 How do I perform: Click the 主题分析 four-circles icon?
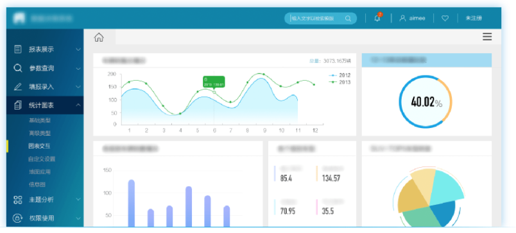18,200
